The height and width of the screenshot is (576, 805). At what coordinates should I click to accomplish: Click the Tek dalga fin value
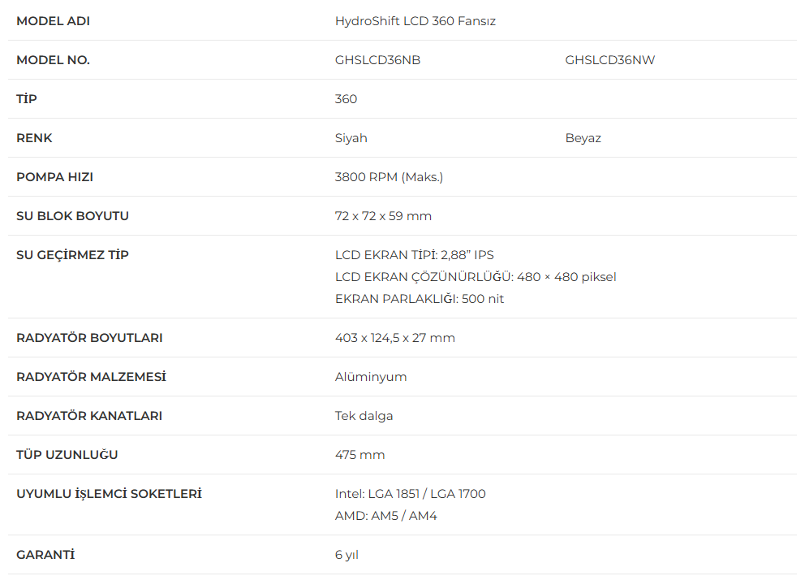click(x=364, y=416)
